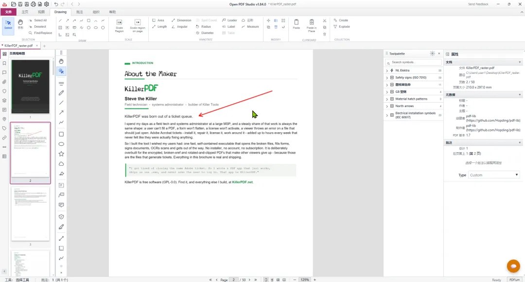525x282 pixels.
Task: Select the Radius tool
Action: (204, 26)
